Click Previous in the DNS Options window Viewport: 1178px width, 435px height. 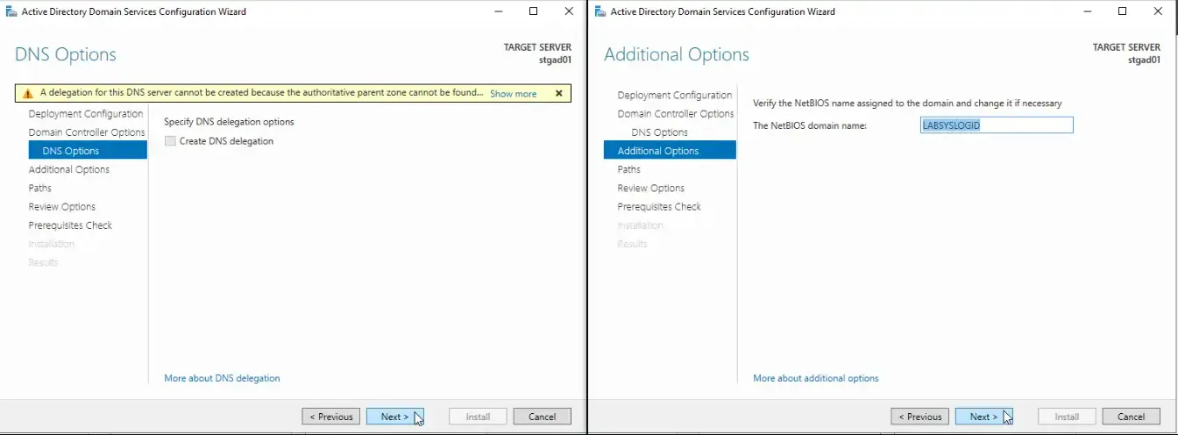(x=330, y=417)
